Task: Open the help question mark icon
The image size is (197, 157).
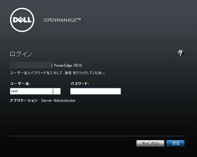Action: 180,54
